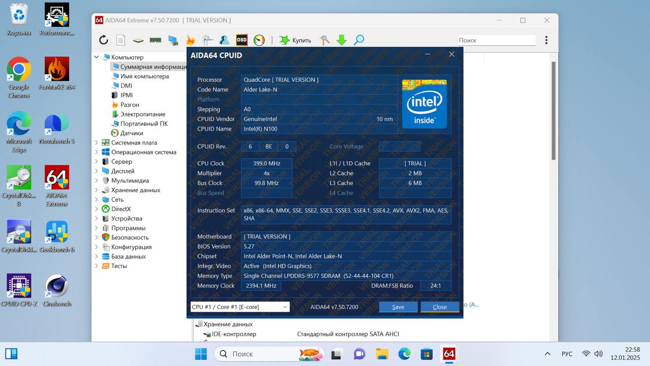Image resolution: width=650 pixels, height=366 pixels.
Task: Expand the Сеть tree node
Action: (x=96, y=200)
